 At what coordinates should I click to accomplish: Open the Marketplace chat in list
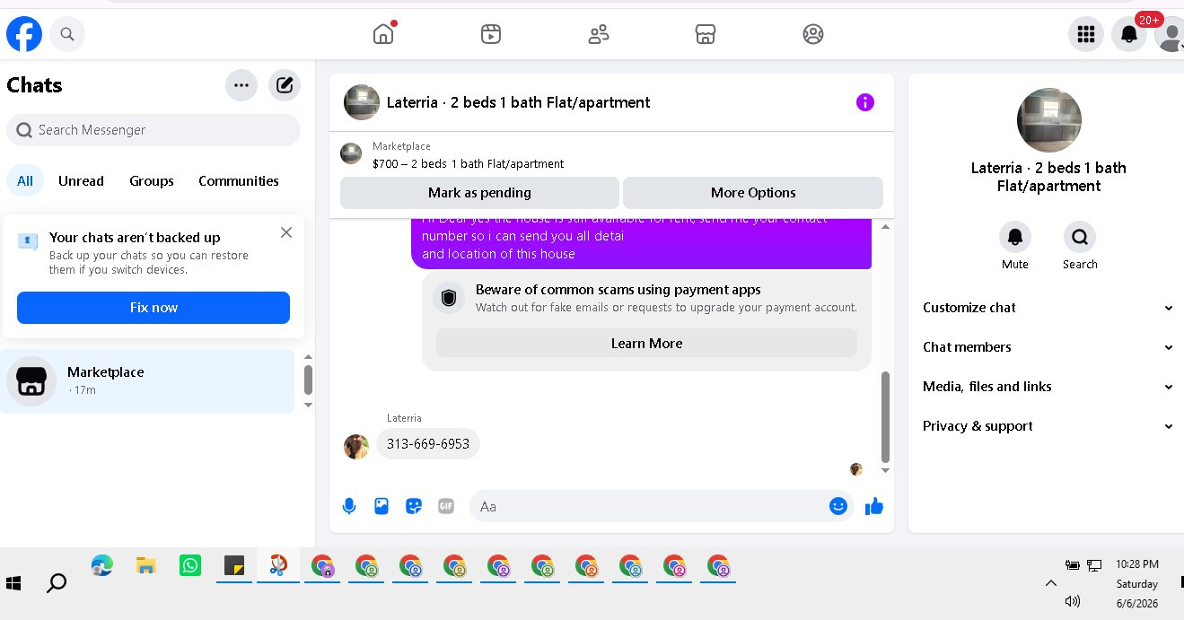pos(147,381)
